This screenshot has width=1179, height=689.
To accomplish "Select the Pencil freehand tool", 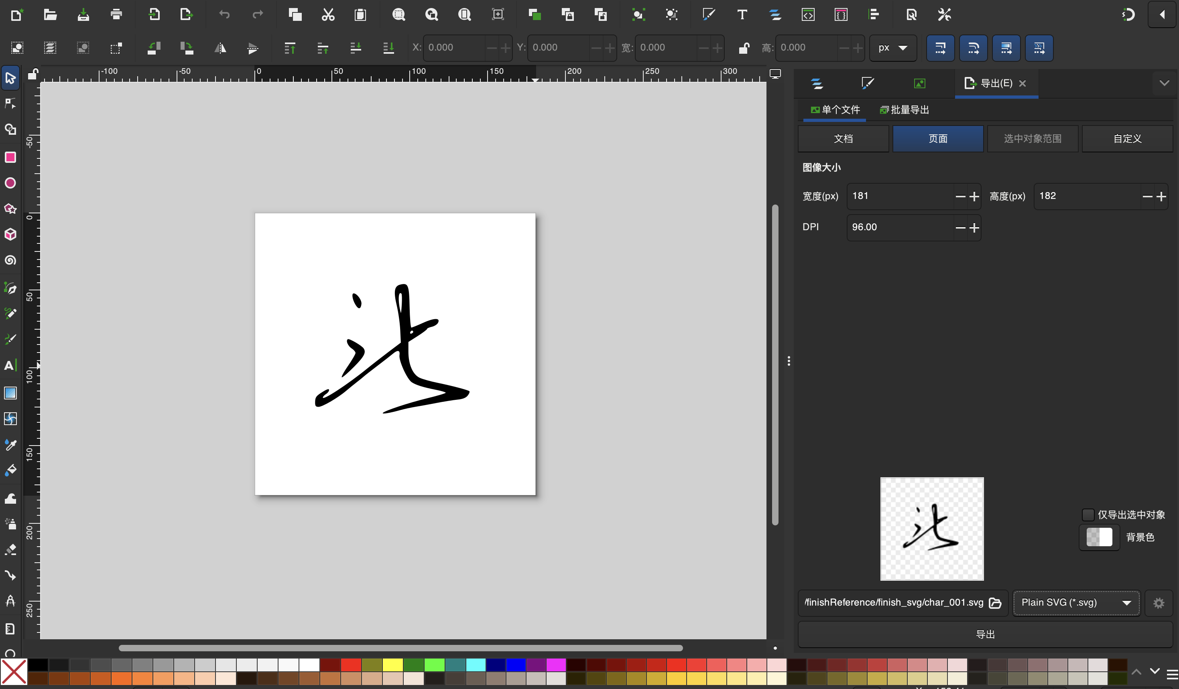I will coord(10,313).
